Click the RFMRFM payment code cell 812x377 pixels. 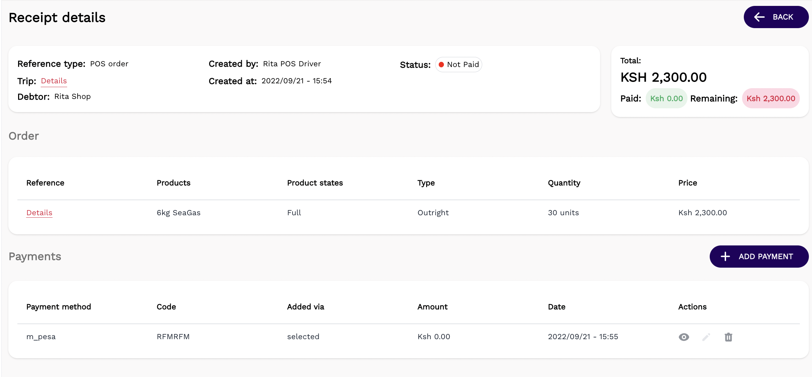pos(173,337)
